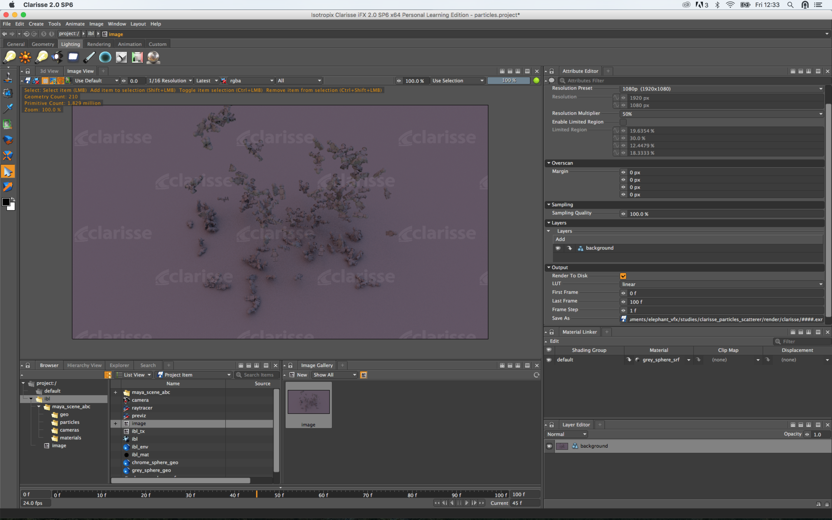Click Add under Layers section
832x520 pixels.
pos(560,239)
